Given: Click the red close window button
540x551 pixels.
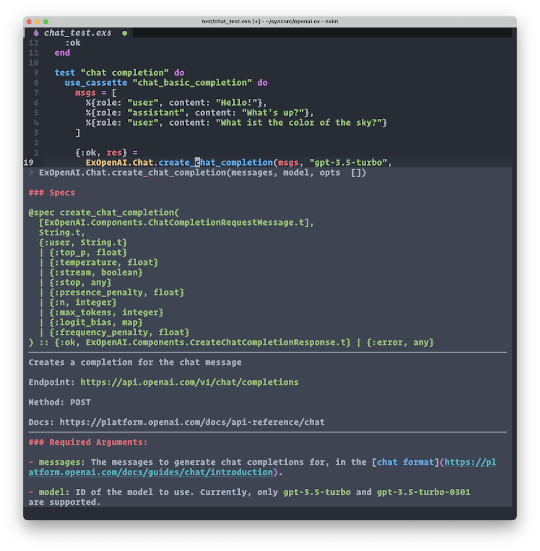Looking at the screenshot, I should point(29,22).
